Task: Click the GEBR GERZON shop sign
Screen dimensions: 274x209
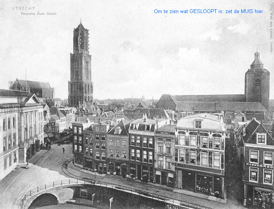Action: [x=259, y=166]
